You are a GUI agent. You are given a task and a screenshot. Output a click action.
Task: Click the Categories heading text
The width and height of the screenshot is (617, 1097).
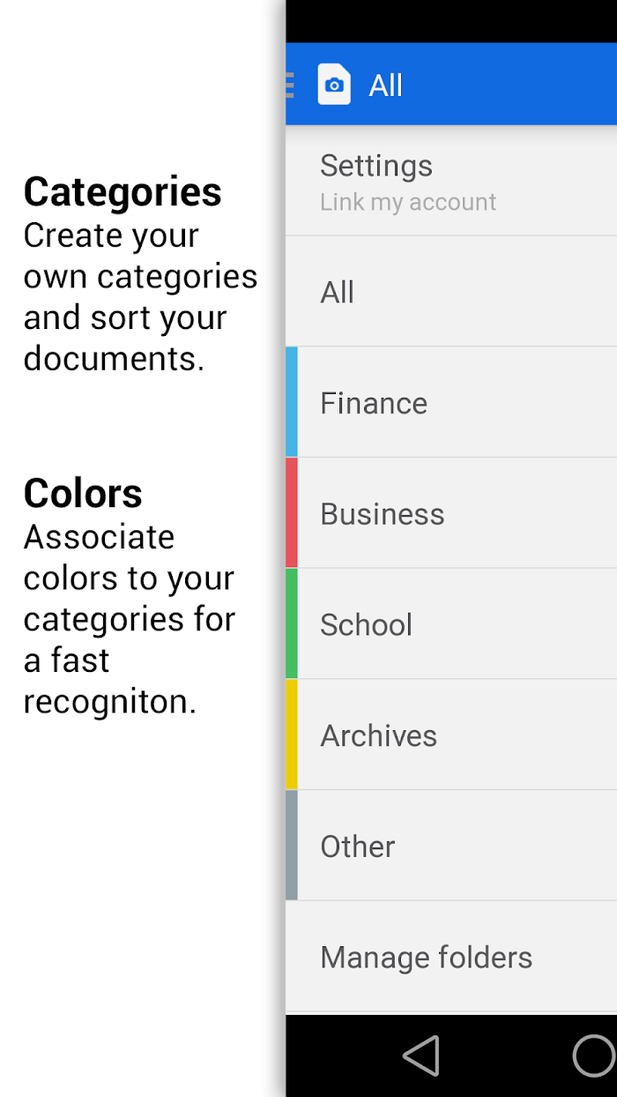pyautogui.click(x=123, y=191)
